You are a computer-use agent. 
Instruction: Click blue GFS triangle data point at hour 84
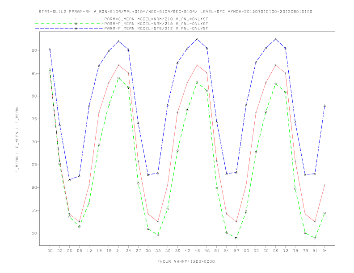click(324, 106)
